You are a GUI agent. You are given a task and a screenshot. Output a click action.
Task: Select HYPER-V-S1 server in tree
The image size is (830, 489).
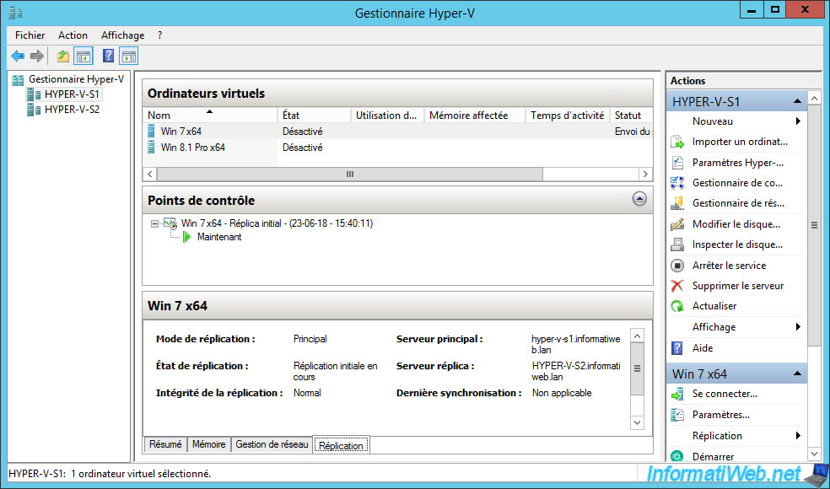point(72,94)
